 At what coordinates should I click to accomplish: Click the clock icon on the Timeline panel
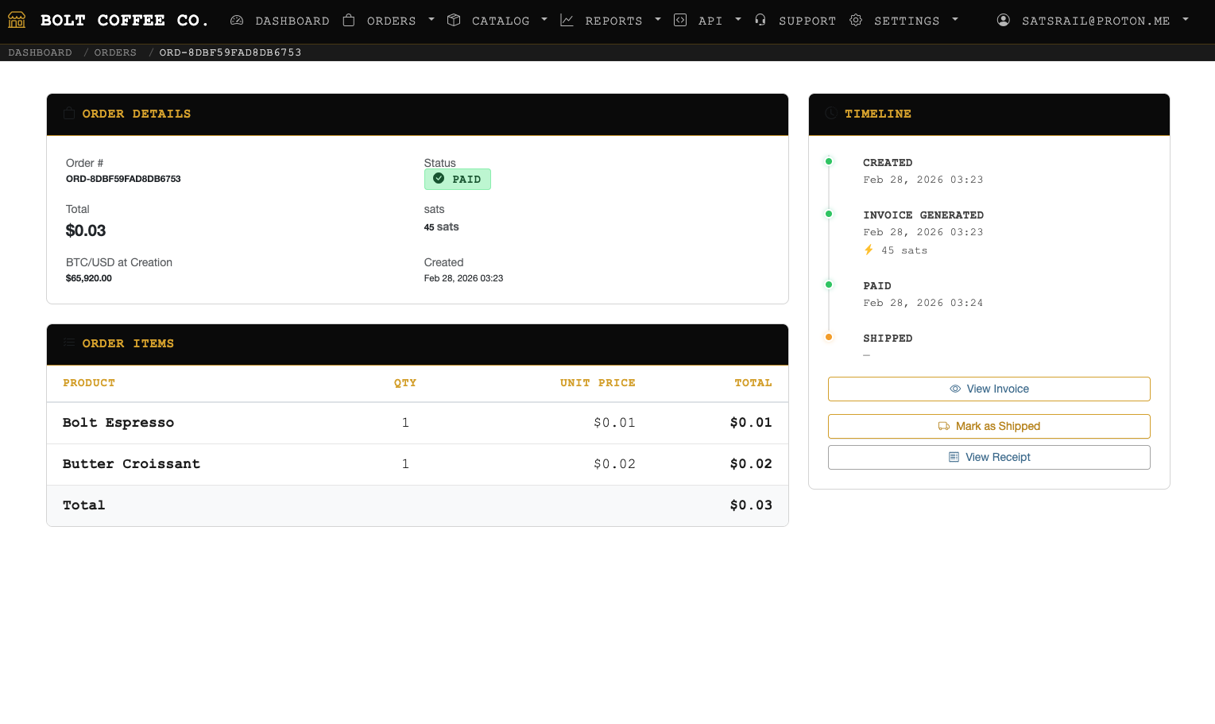[829, 114]
